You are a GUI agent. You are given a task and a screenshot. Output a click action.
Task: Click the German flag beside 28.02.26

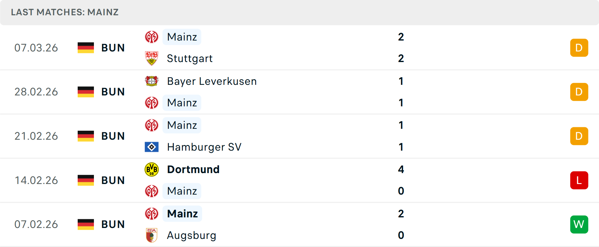86,92
